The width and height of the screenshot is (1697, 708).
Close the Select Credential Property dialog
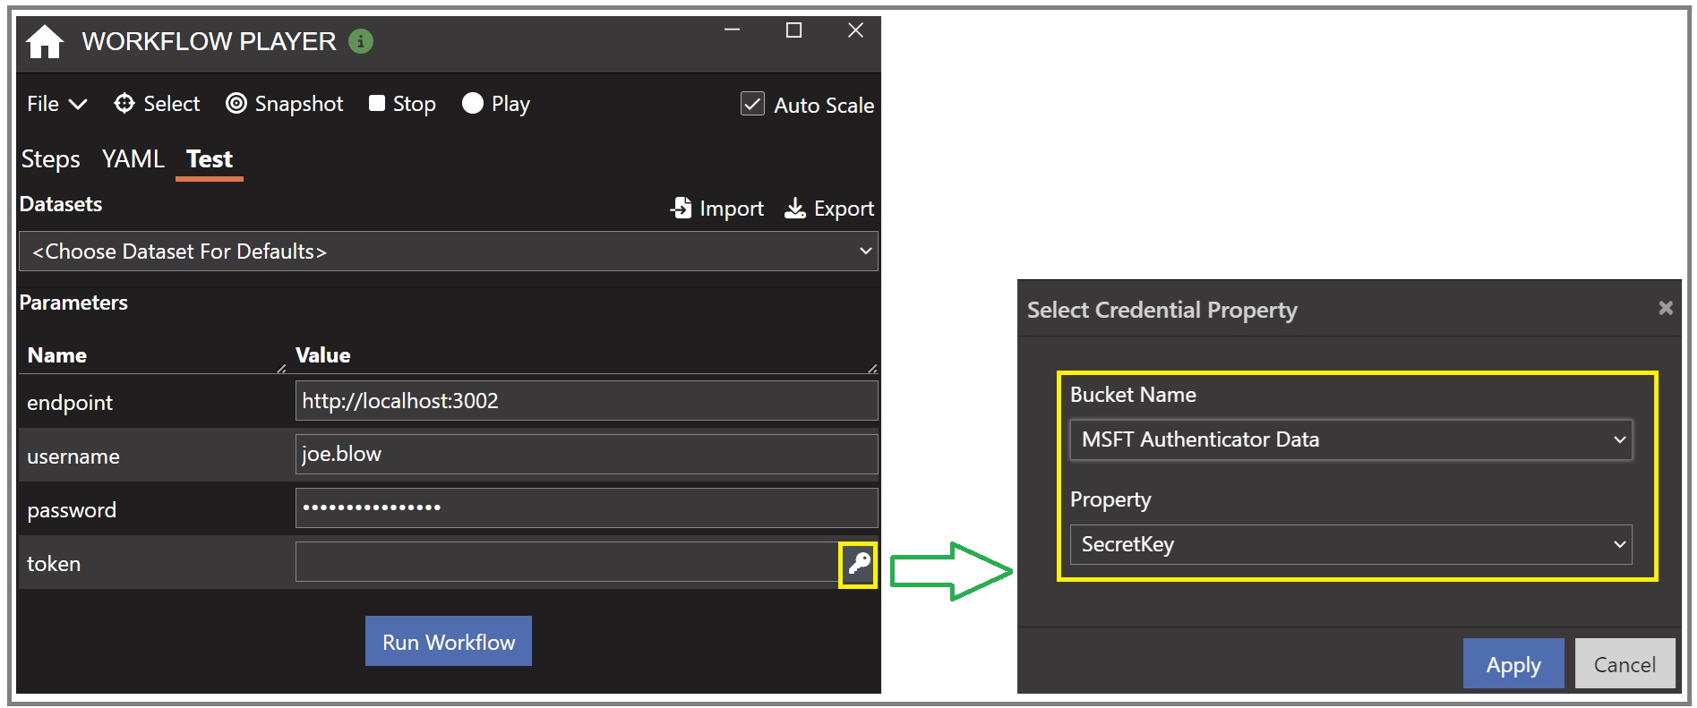click(x=1665, y=308)
